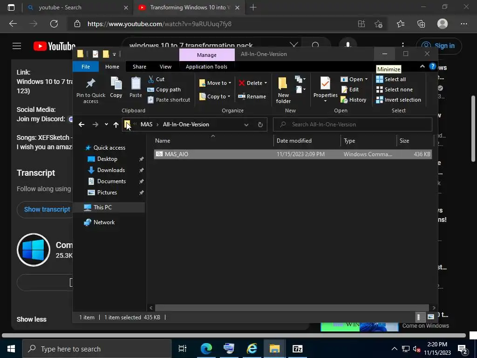477x358 pixels.
Task: Click the Cut scissors button
Action: click(156, 79)
